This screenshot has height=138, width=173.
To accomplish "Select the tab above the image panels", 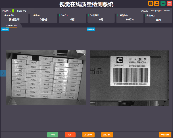I will [x=12, y=26].
